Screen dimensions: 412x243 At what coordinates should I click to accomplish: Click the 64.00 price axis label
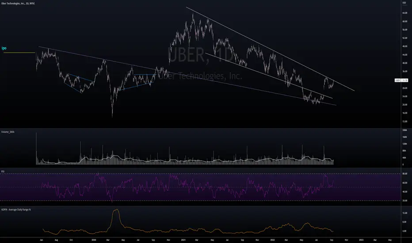pyautogui.click(x=404, y=13)
